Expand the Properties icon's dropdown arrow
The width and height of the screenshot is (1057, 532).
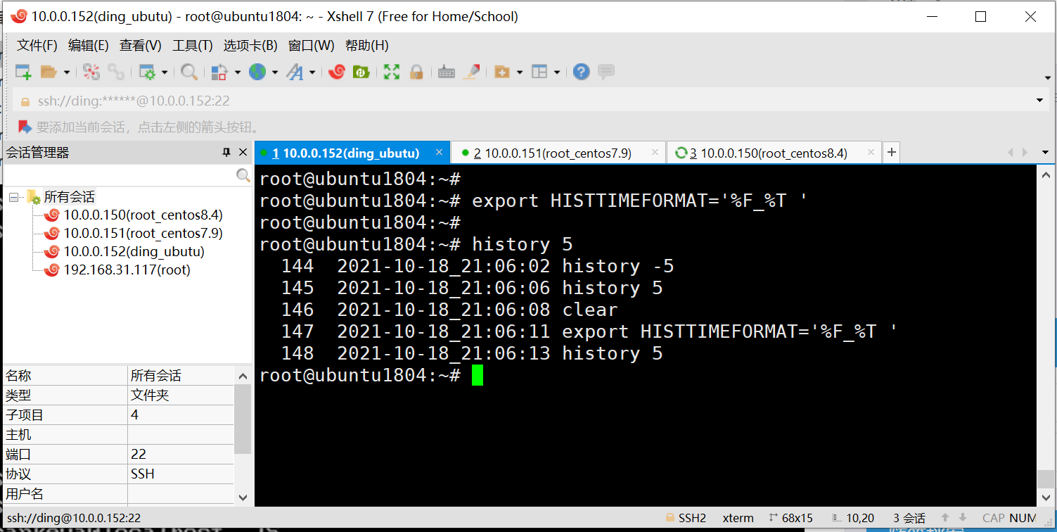[165, 72]
